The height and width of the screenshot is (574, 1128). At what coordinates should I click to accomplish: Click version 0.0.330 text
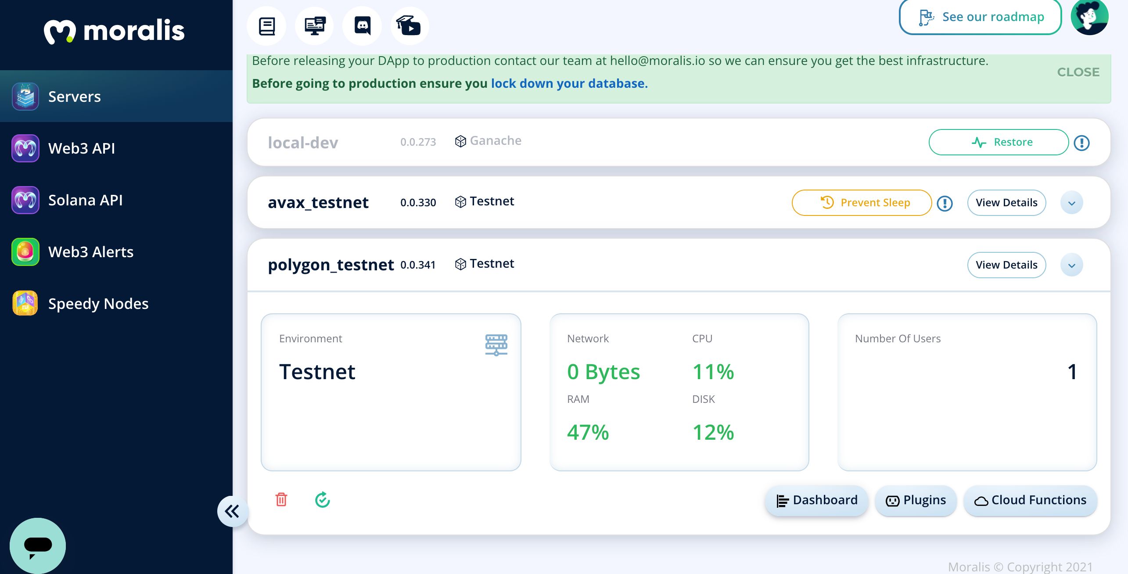click(x=418, y=203)
